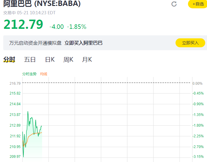Click the -4.00 price change value
This screenshot has height=162, width=207.
coord(57,27)
